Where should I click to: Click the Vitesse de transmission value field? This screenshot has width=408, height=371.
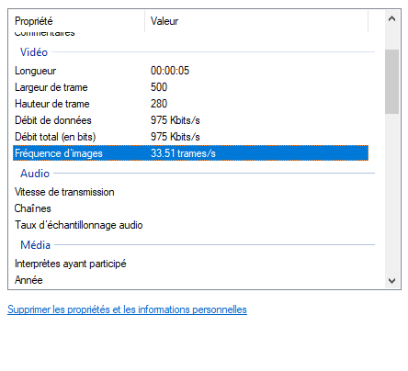click(256, 192)
